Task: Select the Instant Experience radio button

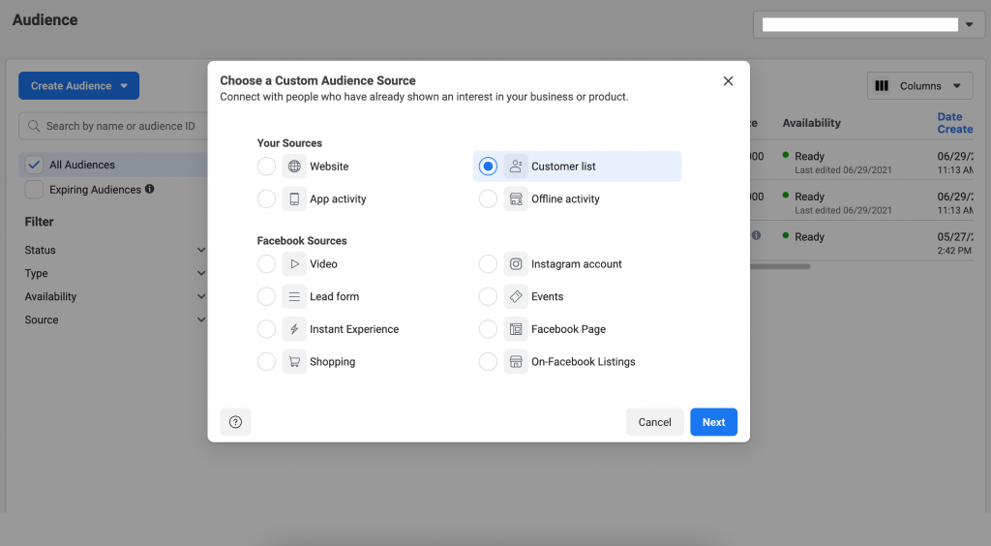Action: point(266,329)
